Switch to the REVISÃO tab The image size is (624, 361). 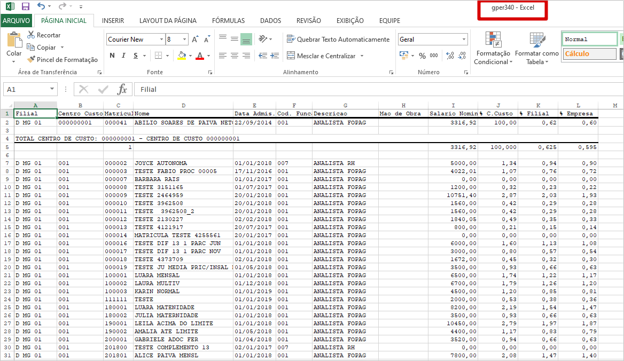308,21
